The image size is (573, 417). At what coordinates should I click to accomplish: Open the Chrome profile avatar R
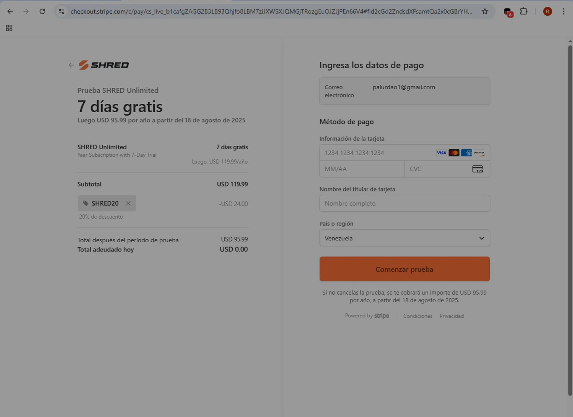(x=547, y=11)
